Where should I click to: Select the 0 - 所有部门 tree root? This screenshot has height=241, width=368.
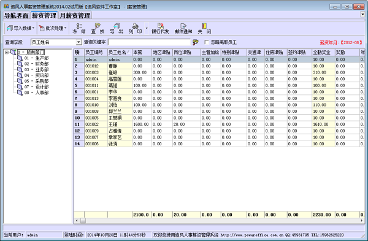point(31,52)
